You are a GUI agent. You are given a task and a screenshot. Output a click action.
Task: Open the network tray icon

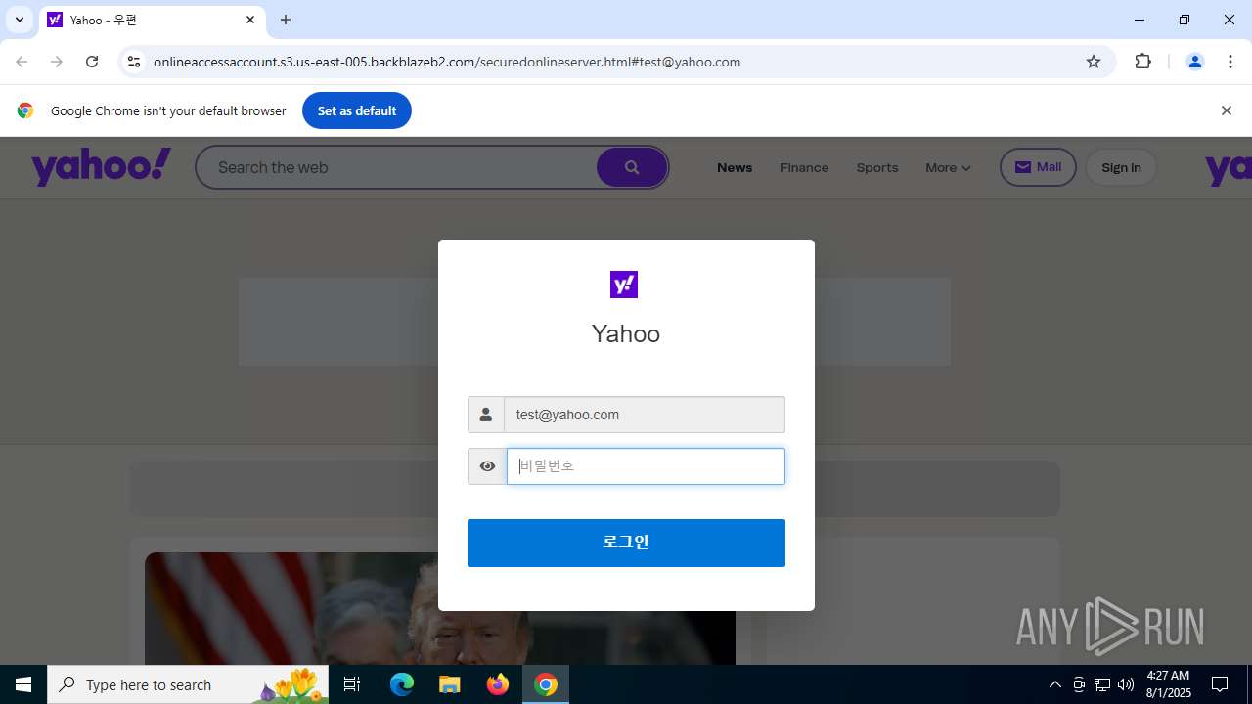point(1102,684)
